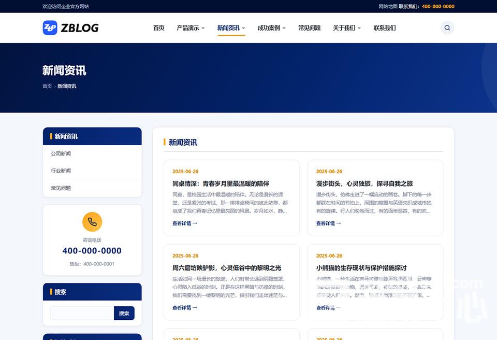This screenshot has width=497, height=340.
Task: Click the sidebar search input field
Action: tap(82, 314)
